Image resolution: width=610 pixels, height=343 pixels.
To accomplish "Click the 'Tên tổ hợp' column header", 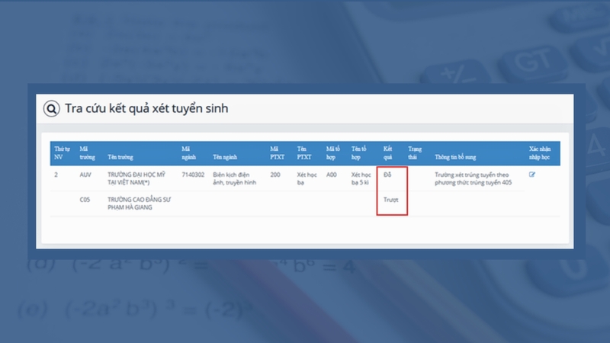I will (x=358, y=153).
